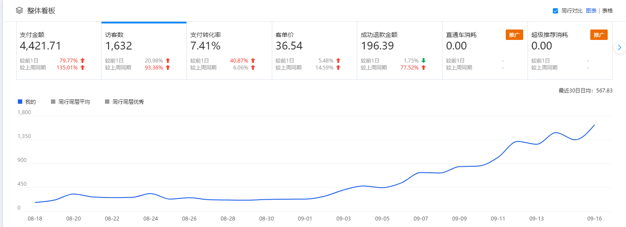The height and width of the screenshot is (227, 626).
Task: Toggle the blue 我的 legend series
Action: 27,102
